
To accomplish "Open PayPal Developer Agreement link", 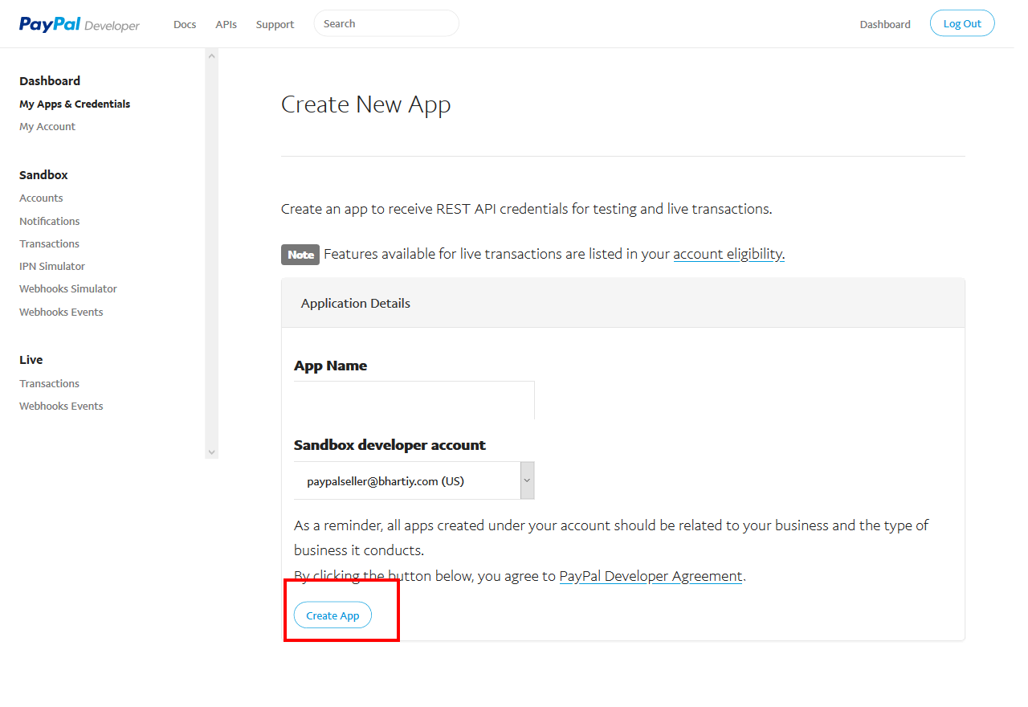I will click(651, 576).
